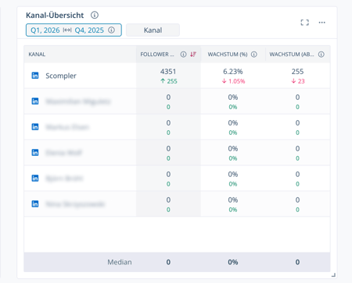The image size is (352, 283).
Task: Click the Kanal grouping button
Action: click(153, 30)
